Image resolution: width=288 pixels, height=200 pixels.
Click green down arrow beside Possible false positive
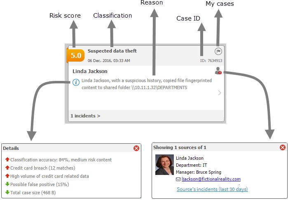pyautogui.click(x=7, y=184)
